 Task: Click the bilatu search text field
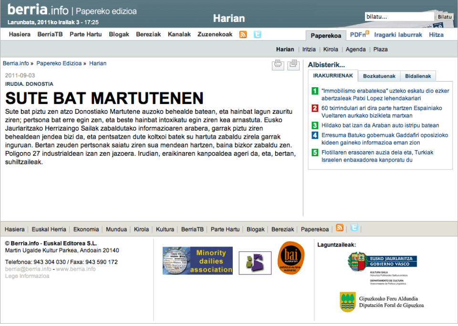tap(399, 17)
